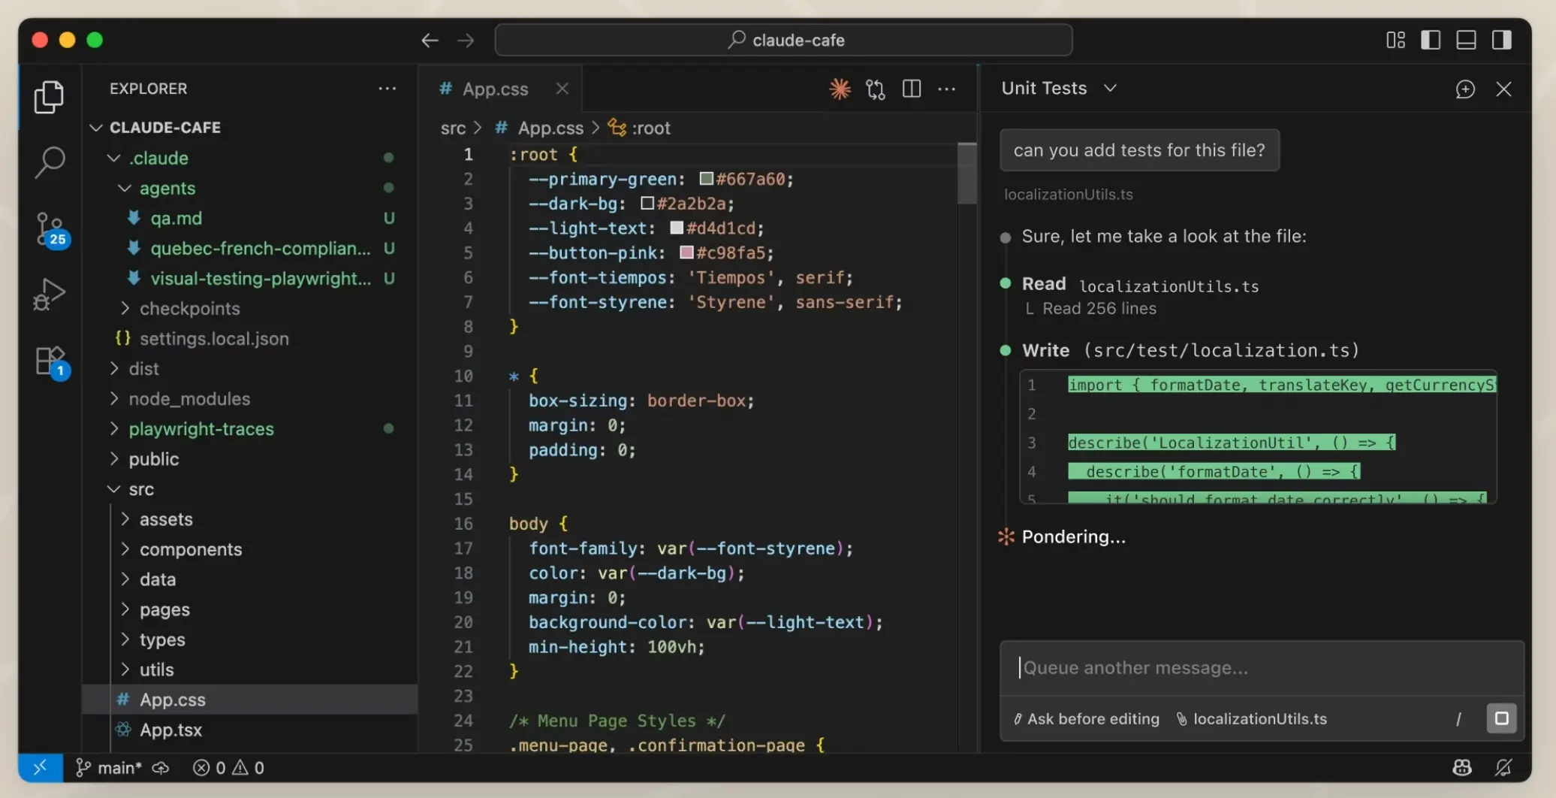Open the Source Control view with 25 changes

(x=49, y=229)
